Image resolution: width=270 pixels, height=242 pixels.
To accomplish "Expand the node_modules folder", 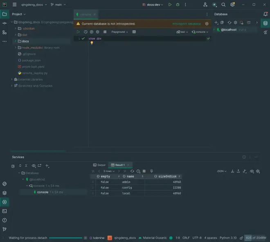I will tap(16, 47).
